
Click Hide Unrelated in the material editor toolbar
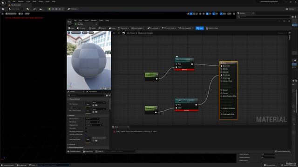(x=185, y=28)
